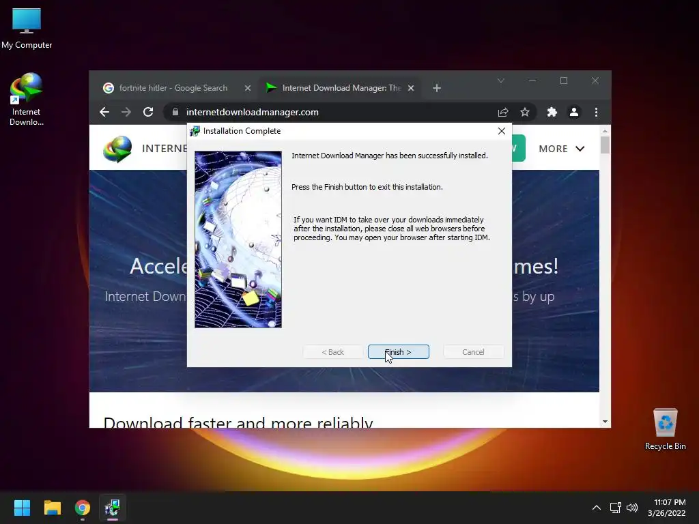This screenshot has height=524, width=699.
Task: Select Internet Download Manager desktop shortcut
Action: pos(27,100)
